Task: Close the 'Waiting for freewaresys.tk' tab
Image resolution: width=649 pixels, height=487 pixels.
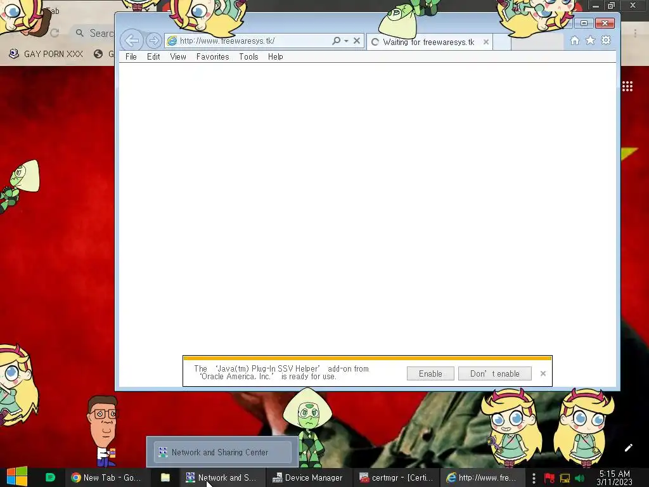Action: pos(486,42)
